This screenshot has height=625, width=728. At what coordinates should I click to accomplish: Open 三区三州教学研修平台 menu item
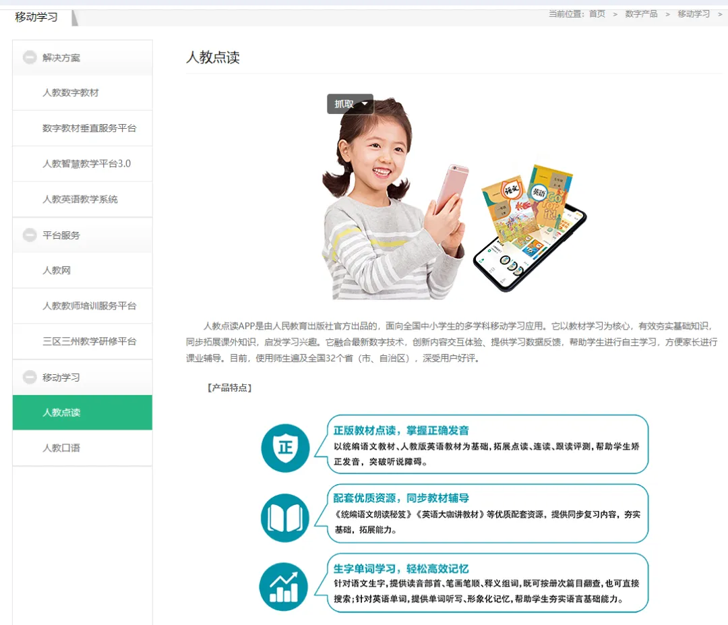pyautogui.click(x=82, y=341)
